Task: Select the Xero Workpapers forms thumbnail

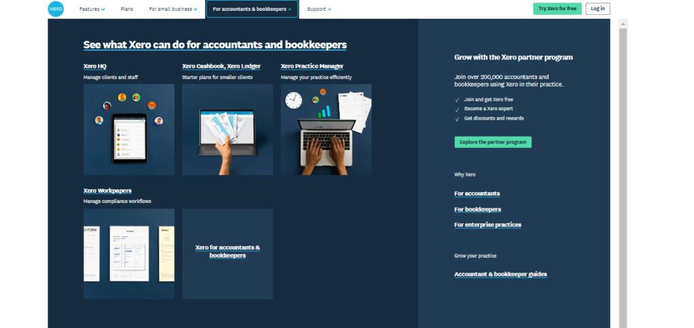Action: (x=129, y=254)
